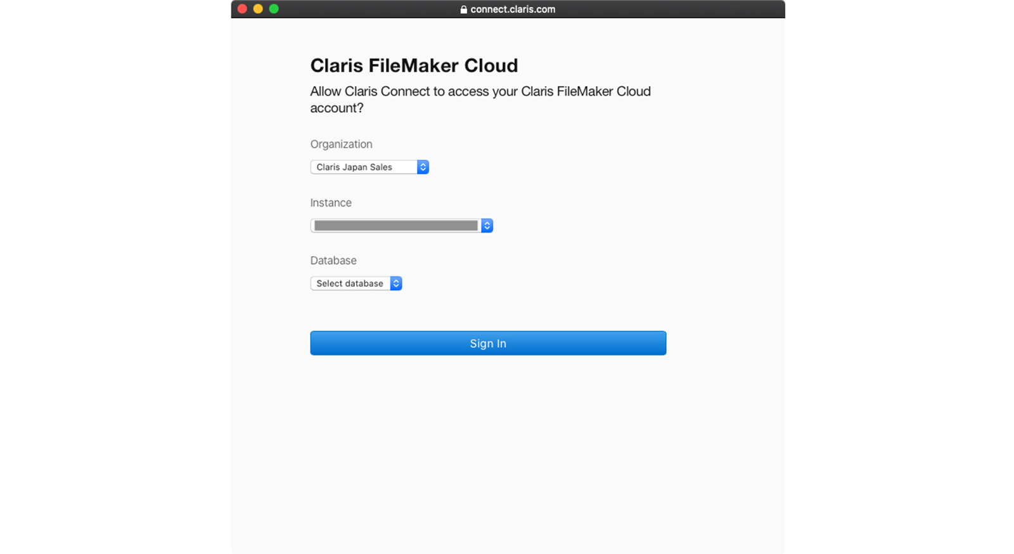Click the Instance field label
The height and width of the screenshot is (554, 1014).
[331, 203]
